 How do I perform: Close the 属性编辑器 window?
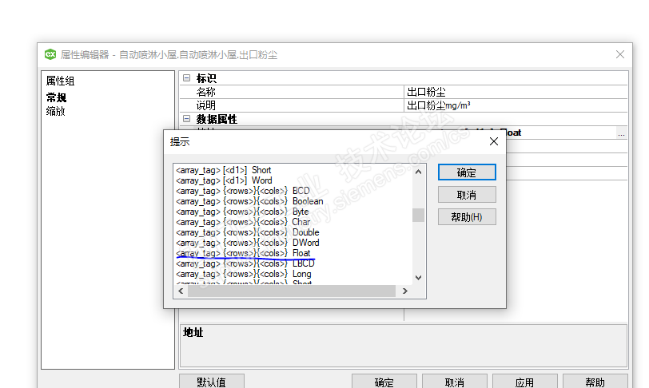(x=619, y=54)
